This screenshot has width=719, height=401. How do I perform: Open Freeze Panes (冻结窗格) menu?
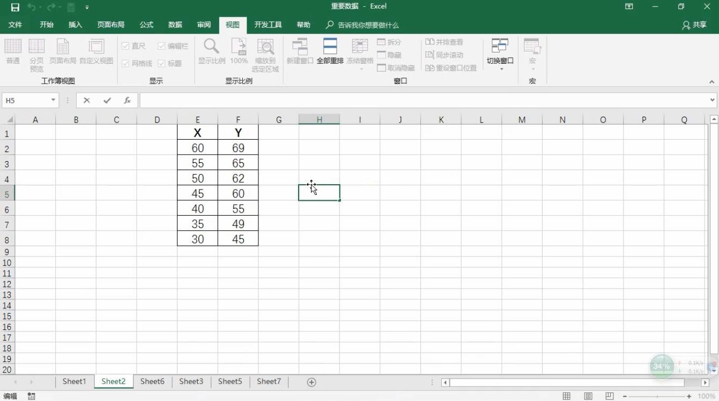(x=360, y=54)
